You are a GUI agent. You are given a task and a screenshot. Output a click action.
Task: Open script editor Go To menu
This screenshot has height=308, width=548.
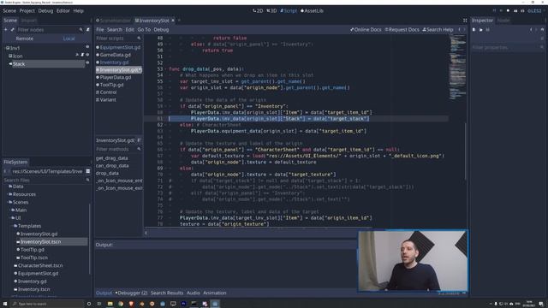pyautogui.click(x=144, y=30)
